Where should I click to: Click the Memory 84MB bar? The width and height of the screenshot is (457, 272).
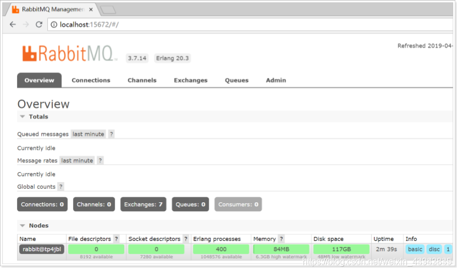281,249
